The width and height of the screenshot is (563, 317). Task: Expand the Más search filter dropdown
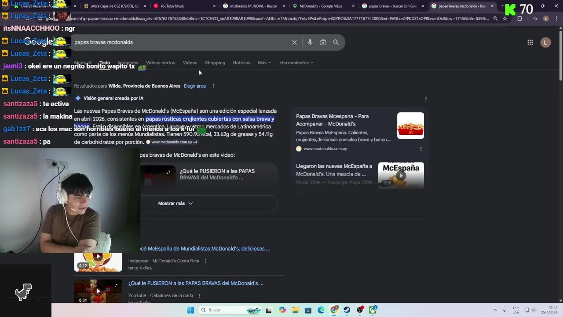[264, 63]
